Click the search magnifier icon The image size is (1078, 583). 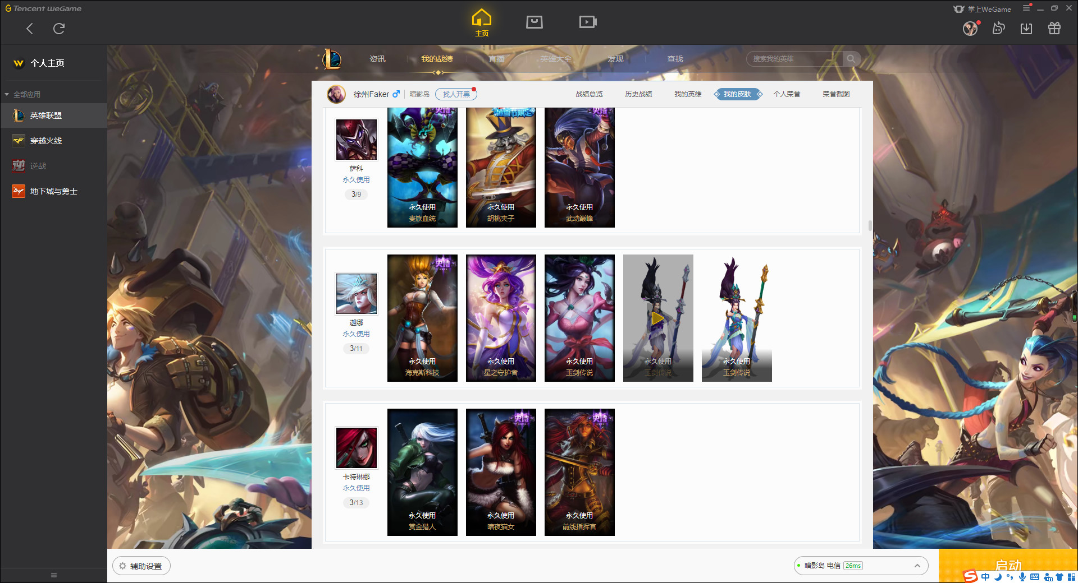point(851,59)
